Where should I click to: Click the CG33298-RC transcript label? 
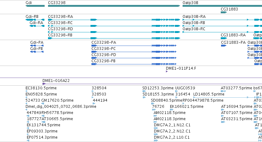click(60, 23)
